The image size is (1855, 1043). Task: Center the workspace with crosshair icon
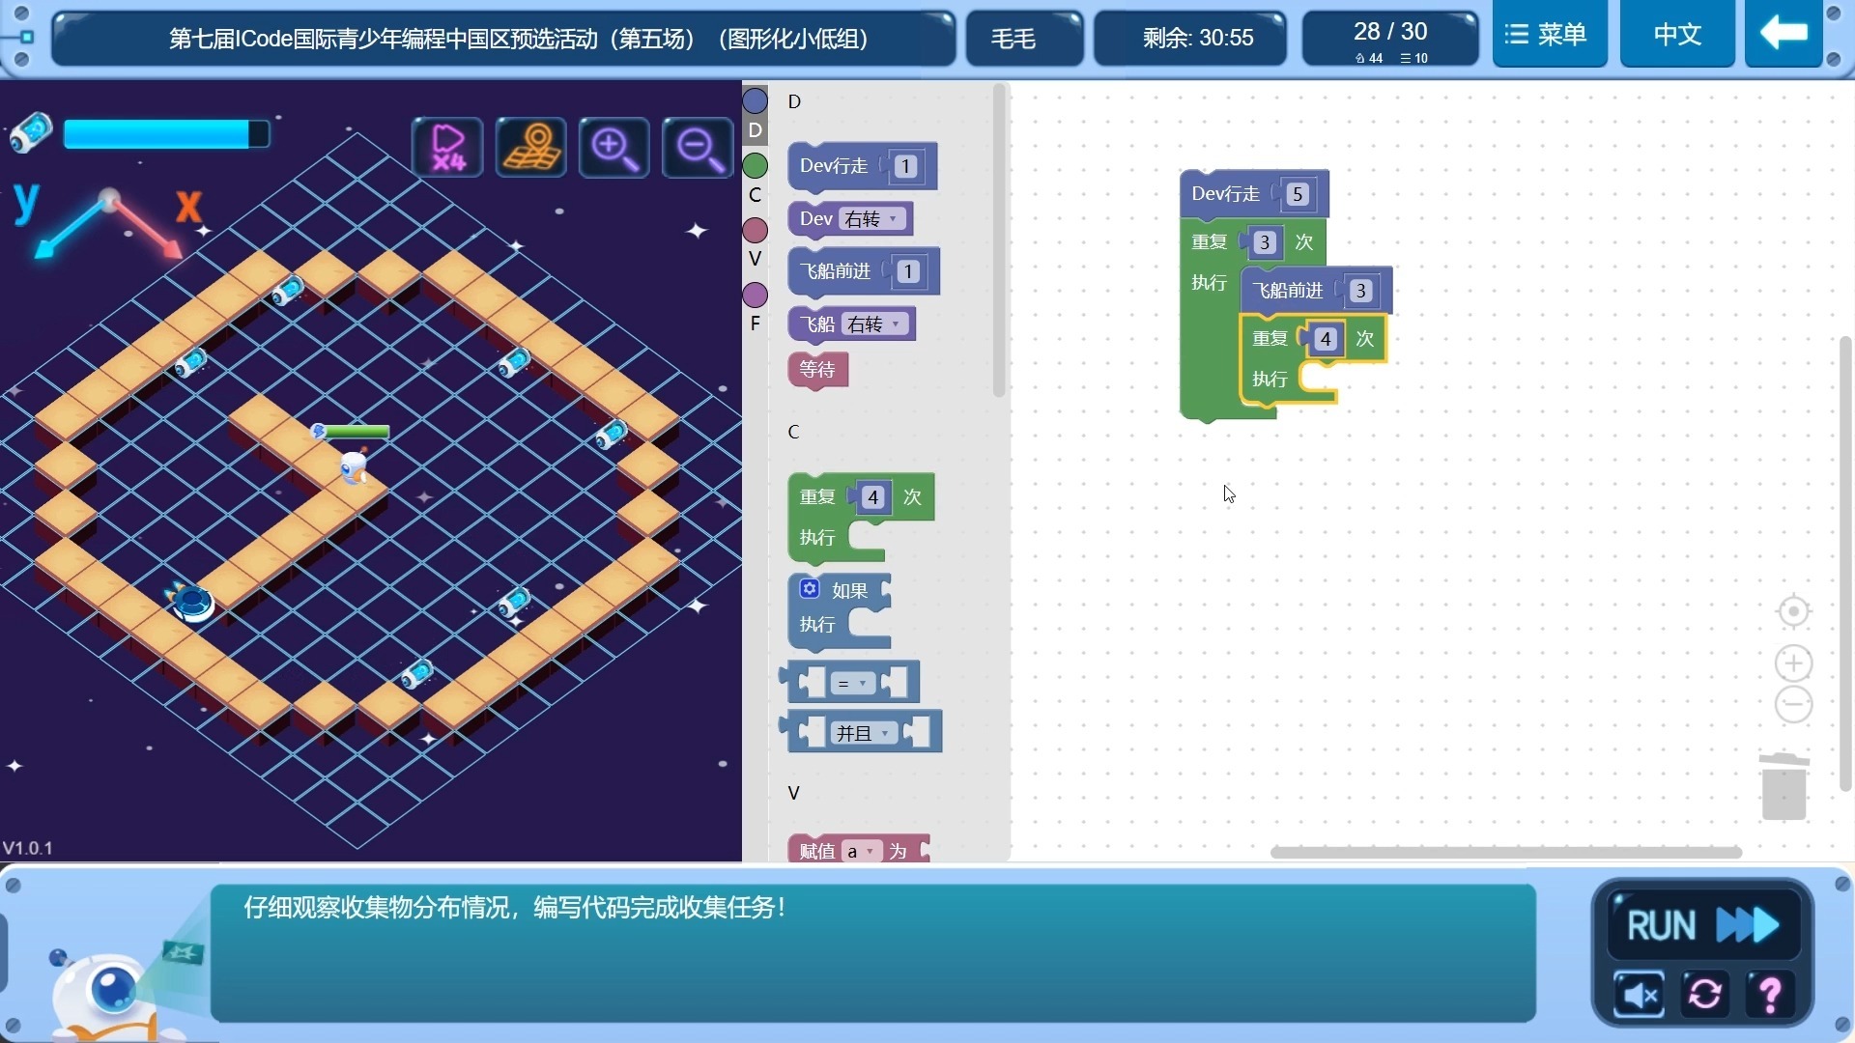[1793, 612]
